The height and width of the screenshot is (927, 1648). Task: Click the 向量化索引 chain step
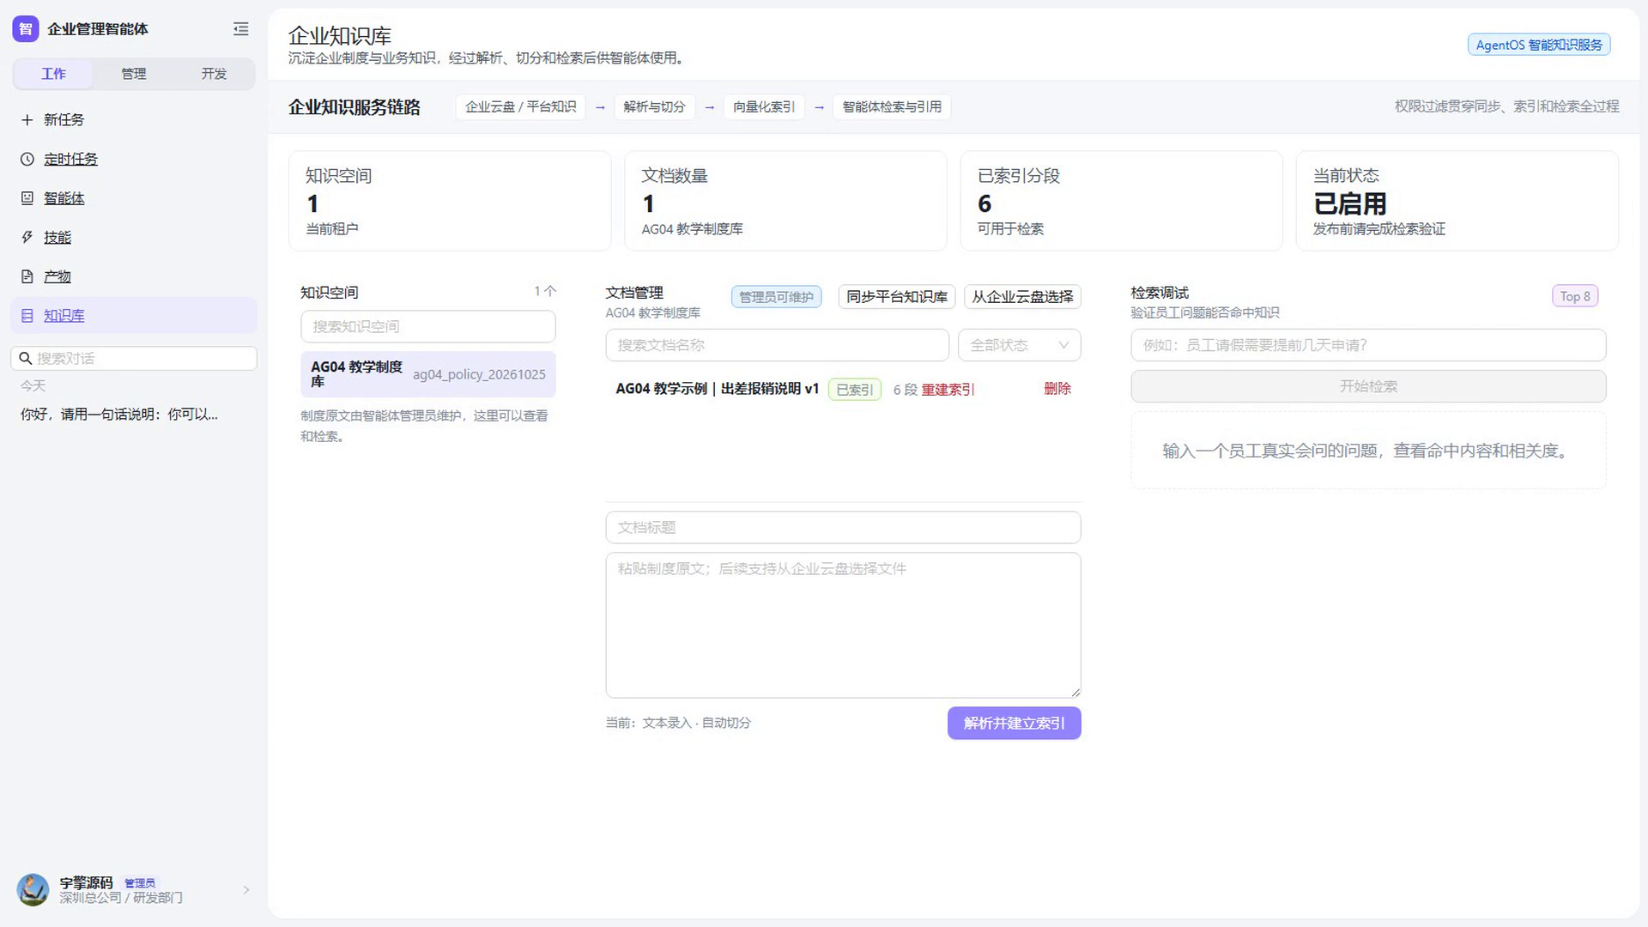(764, 107)
